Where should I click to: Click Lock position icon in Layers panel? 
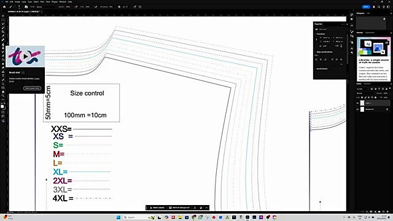pos(368,98)
